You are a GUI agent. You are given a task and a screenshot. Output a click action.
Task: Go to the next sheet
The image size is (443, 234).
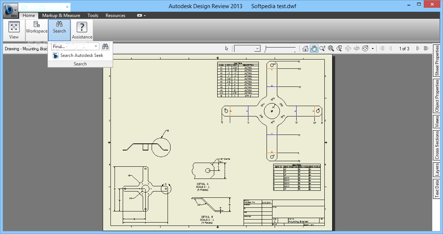click(418, 48)
